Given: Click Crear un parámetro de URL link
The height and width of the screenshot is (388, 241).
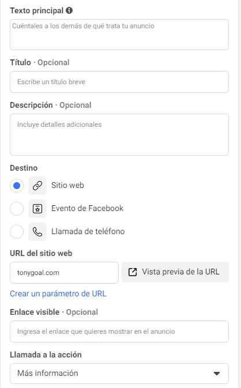Looking at the screenshot, I should click(x=58, y=293).
